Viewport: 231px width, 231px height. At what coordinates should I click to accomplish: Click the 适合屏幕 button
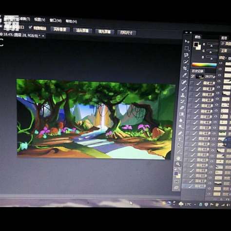(x=82, y=31)
